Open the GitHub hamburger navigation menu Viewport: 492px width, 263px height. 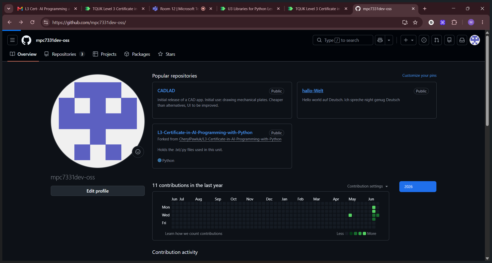pyautogui.click(x=12, y=40)
